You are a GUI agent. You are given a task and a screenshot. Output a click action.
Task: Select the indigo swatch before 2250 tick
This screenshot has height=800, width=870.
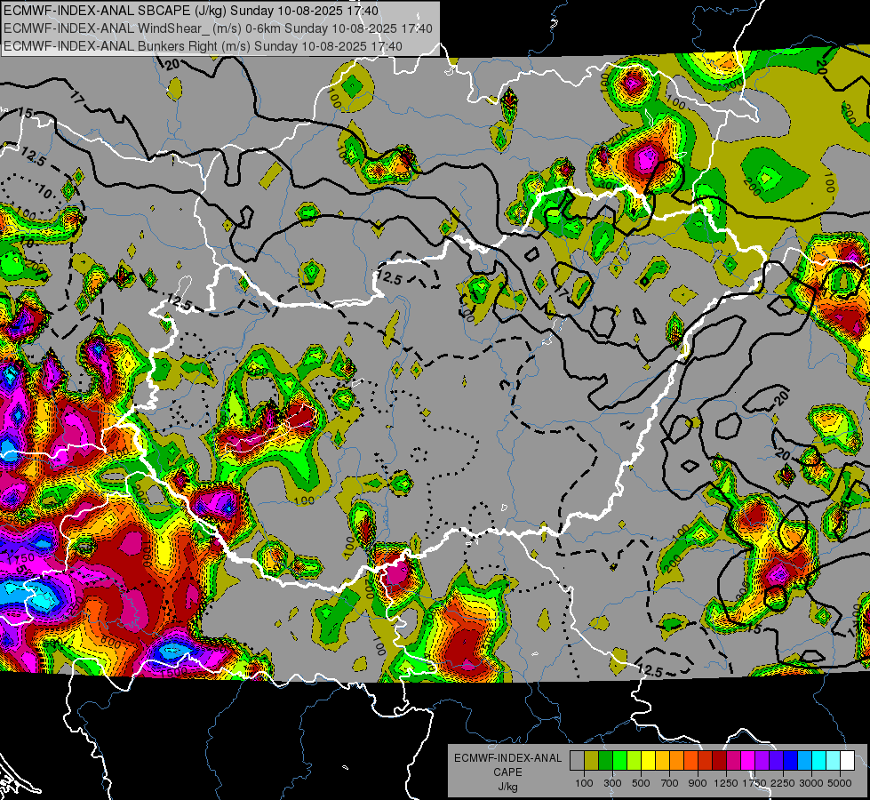tap(777, 760)
